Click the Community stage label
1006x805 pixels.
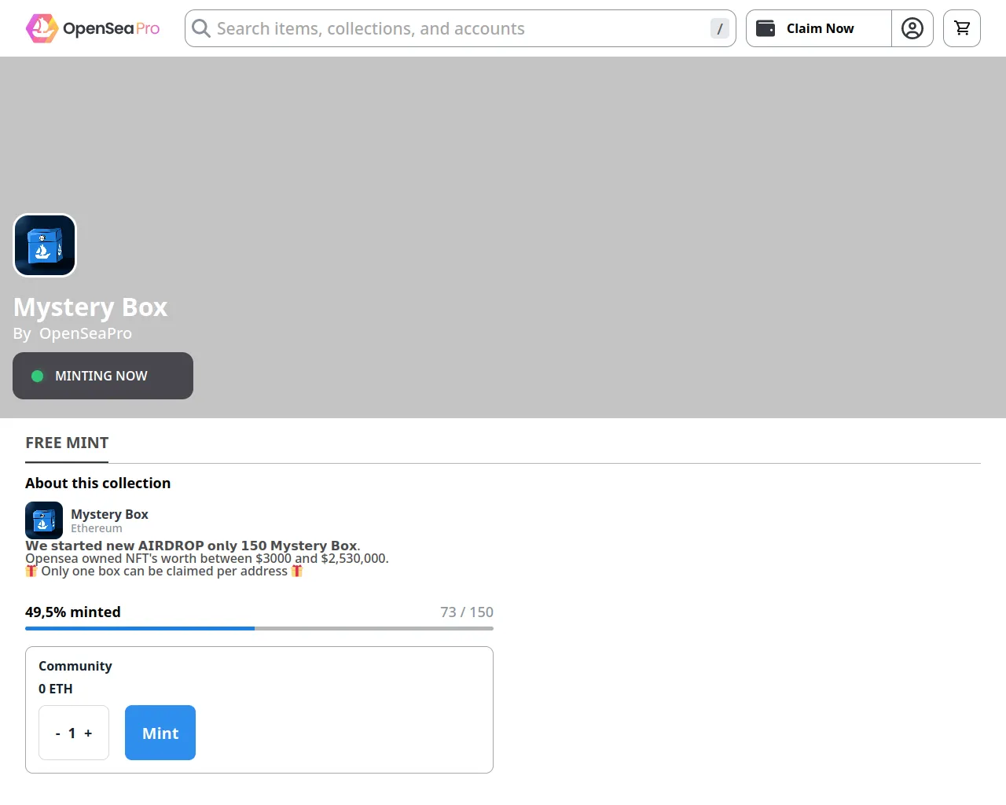(75, 666)
